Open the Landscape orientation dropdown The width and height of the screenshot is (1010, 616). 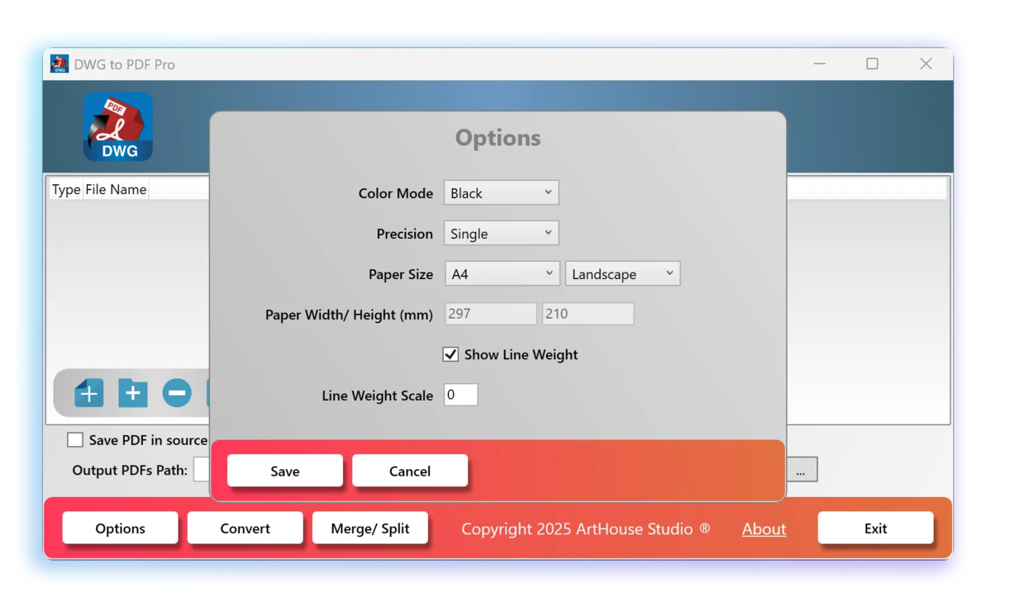click(622, 273)
